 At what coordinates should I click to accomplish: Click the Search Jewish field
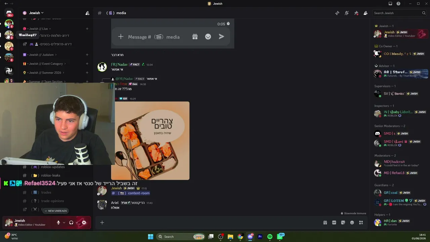400,13
